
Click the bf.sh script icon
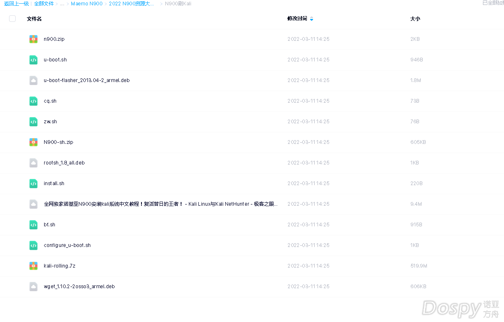tap(33, 225)
